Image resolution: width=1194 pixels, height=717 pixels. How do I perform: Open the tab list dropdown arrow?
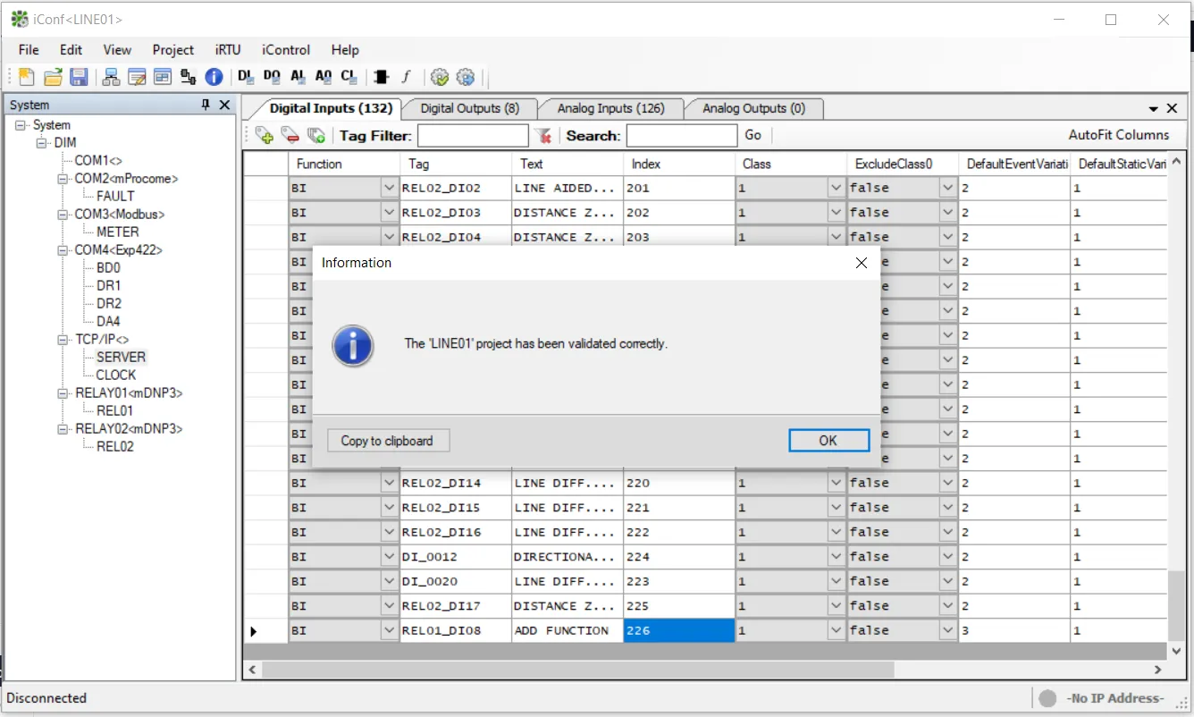(1153, 108)
